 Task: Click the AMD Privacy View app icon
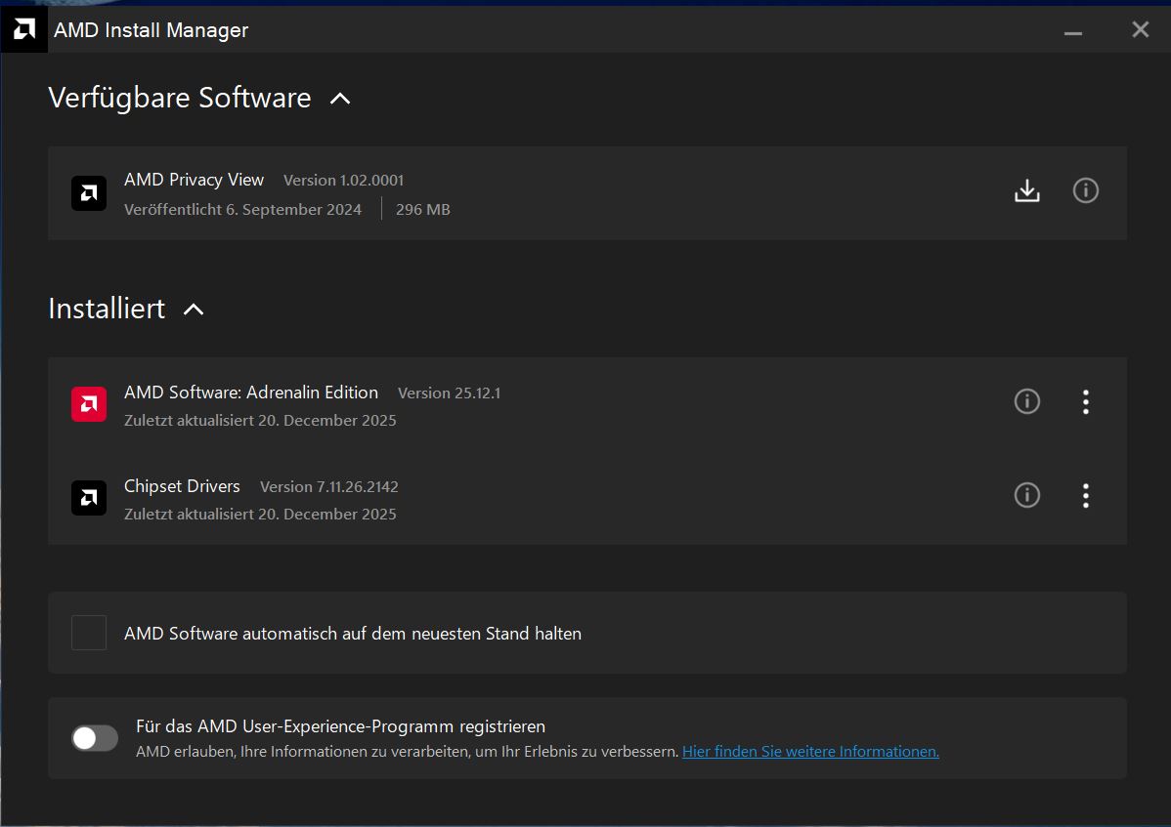click(89, 193)
